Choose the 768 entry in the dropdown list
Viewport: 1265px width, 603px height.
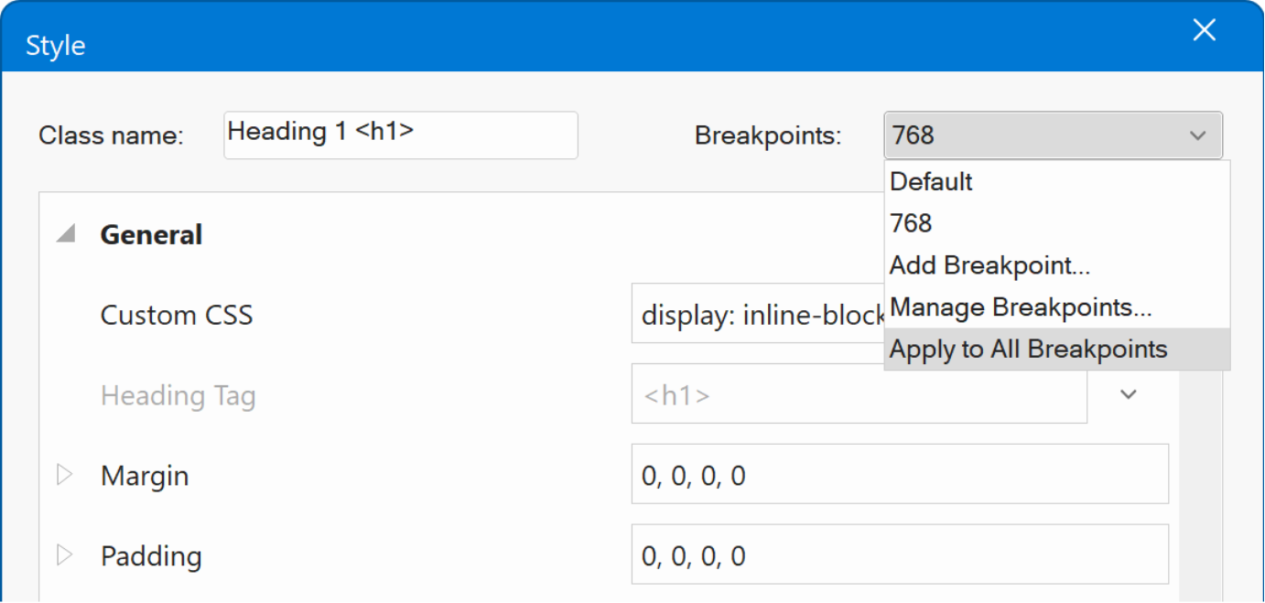click(911, 223)
